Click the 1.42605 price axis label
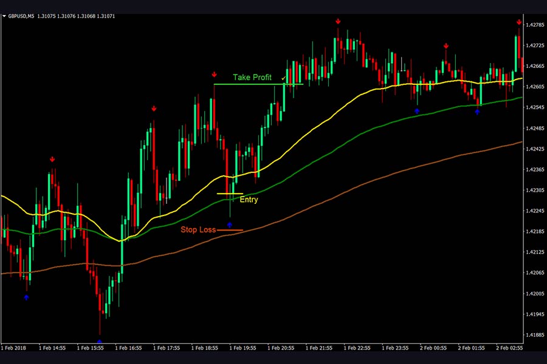The height and width of the screenshot is (364, 547). coord(535,87)
